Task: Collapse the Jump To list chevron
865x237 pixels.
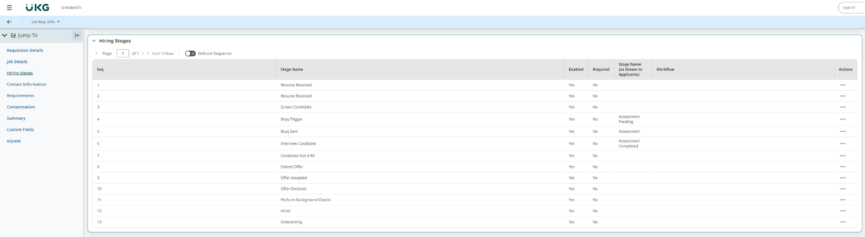Action: (x=5, y=36)
